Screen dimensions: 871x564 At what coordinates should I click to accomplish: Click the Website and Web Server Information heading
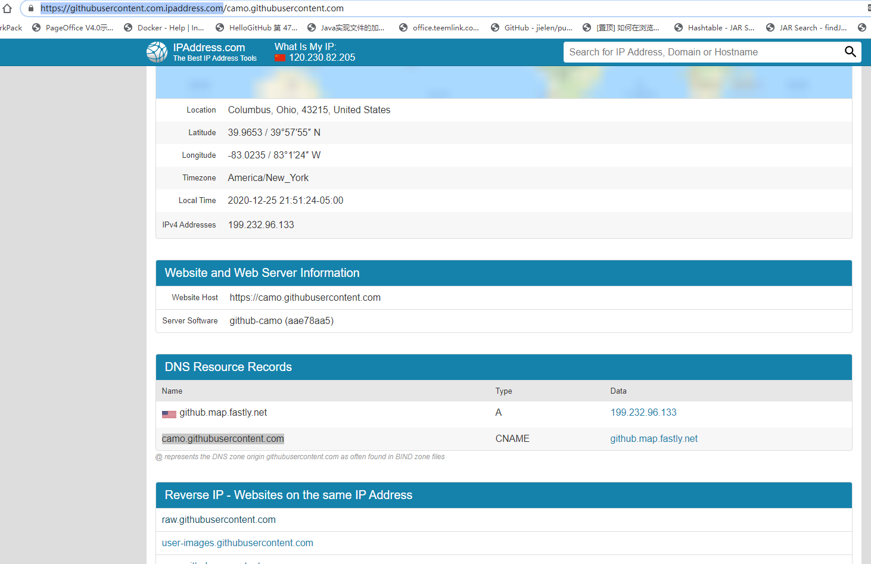pyautogui.click(x=262, y=273)
